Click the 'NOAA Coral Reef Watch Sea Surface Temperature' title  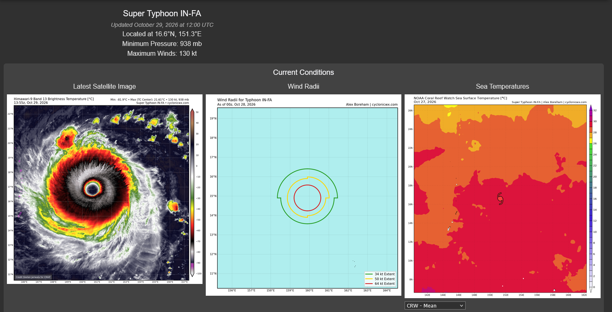[460, 98]
